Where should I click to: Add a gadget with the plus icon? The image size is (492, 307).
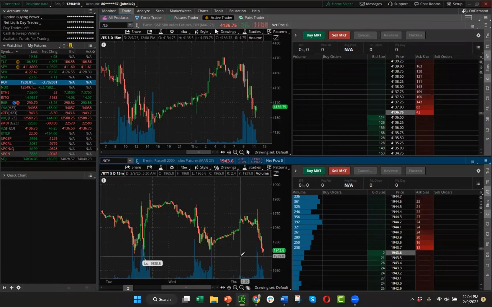point(12,288)
